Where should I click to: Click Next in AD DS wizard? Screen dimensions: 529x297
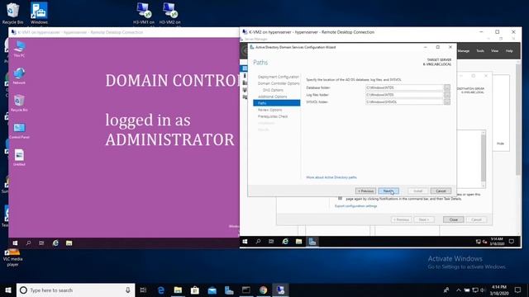(x=388, y=191)
